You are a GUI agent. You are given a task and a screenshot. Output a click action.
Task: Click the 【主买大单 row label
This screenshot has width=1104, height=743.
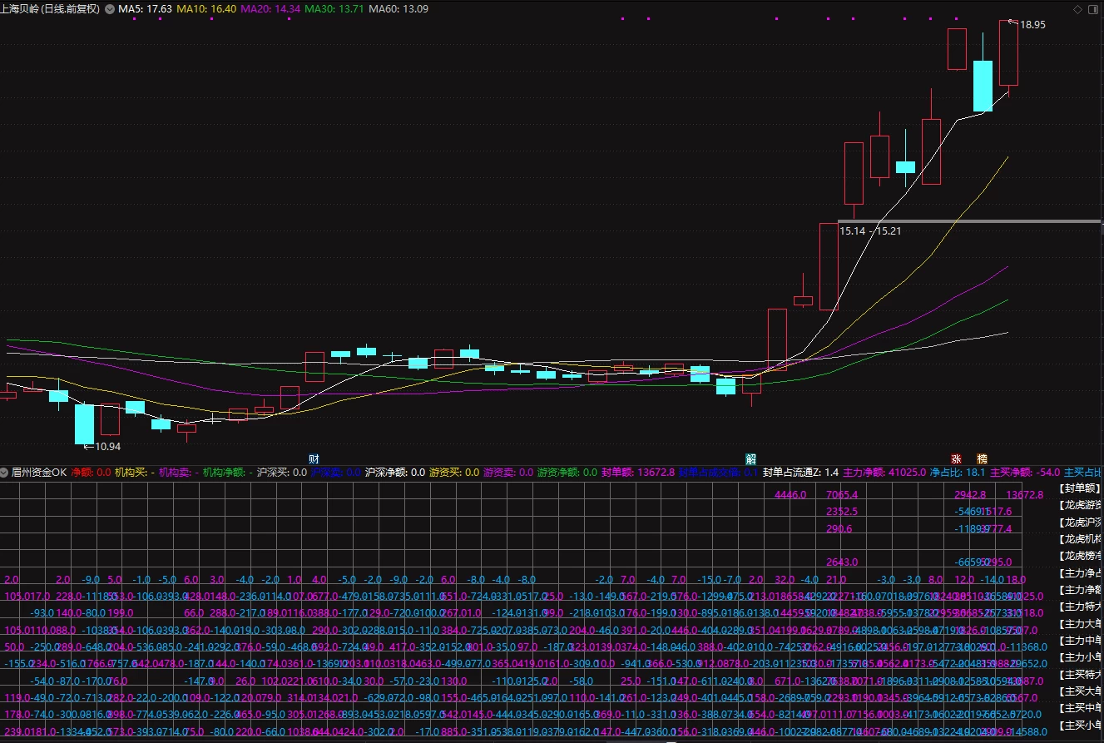(x=1079, y=691)
